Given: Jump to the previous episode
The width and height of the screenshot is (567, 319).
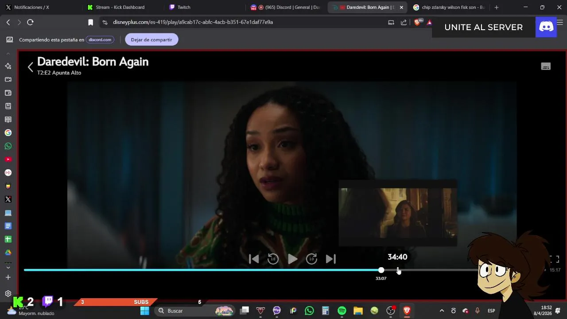Looking at the screenshot, I should coord(254,259).
